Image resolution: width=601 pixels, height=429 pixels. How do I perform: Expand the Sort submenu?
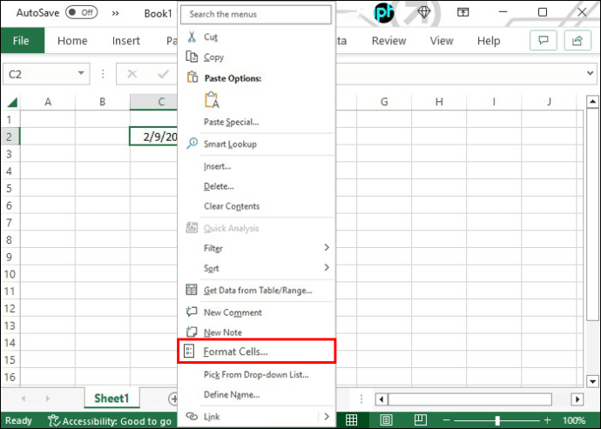point(327,268)
